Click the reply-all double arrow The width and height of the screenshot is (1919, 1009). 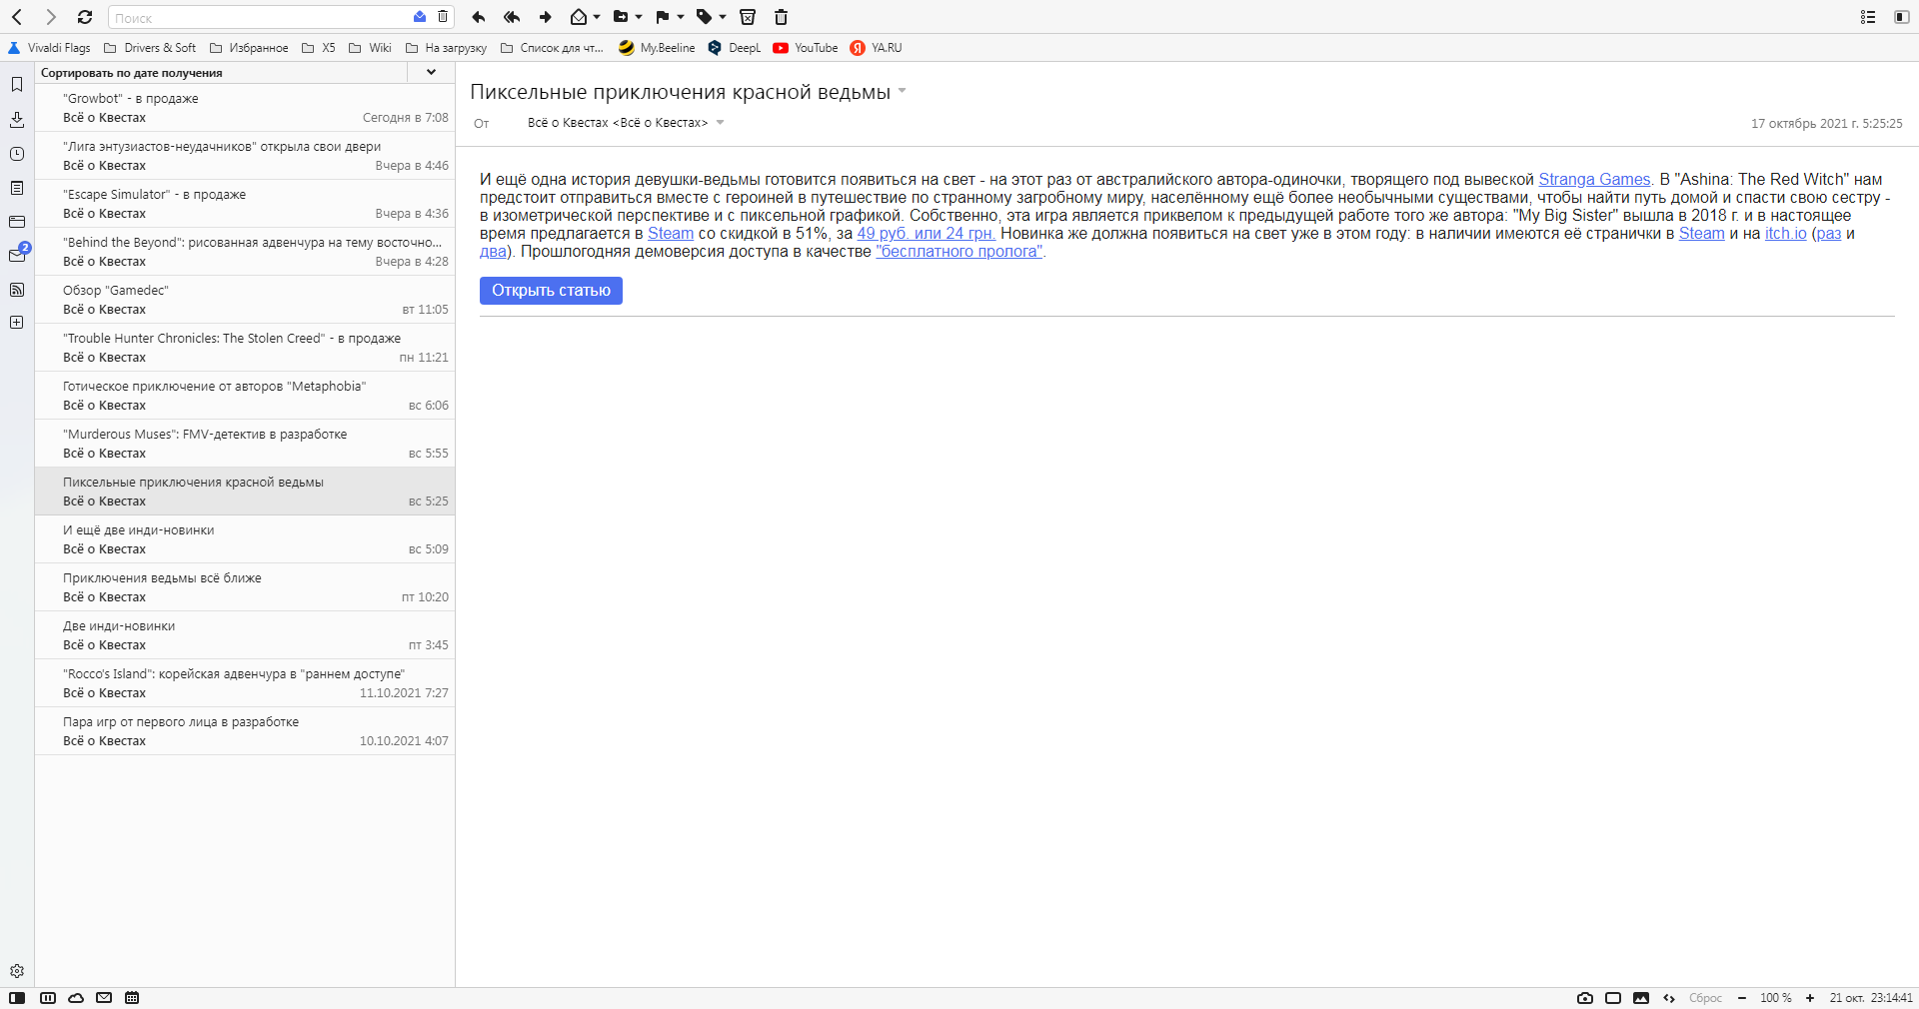(x=512, y=17)
